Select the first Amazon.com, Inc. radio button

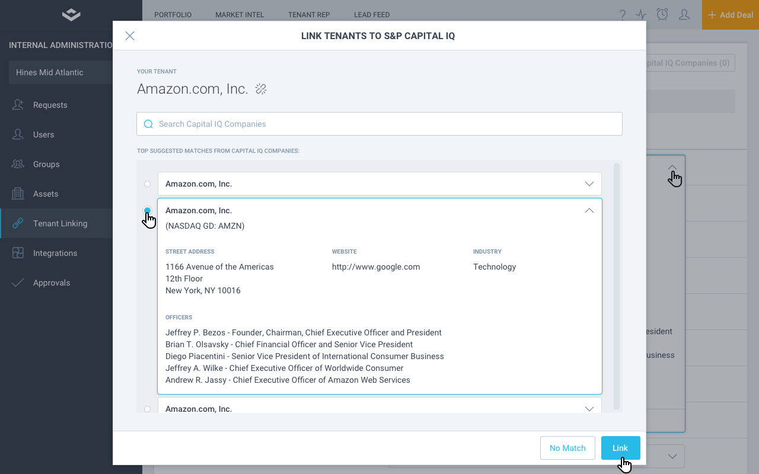coord(148,184)
